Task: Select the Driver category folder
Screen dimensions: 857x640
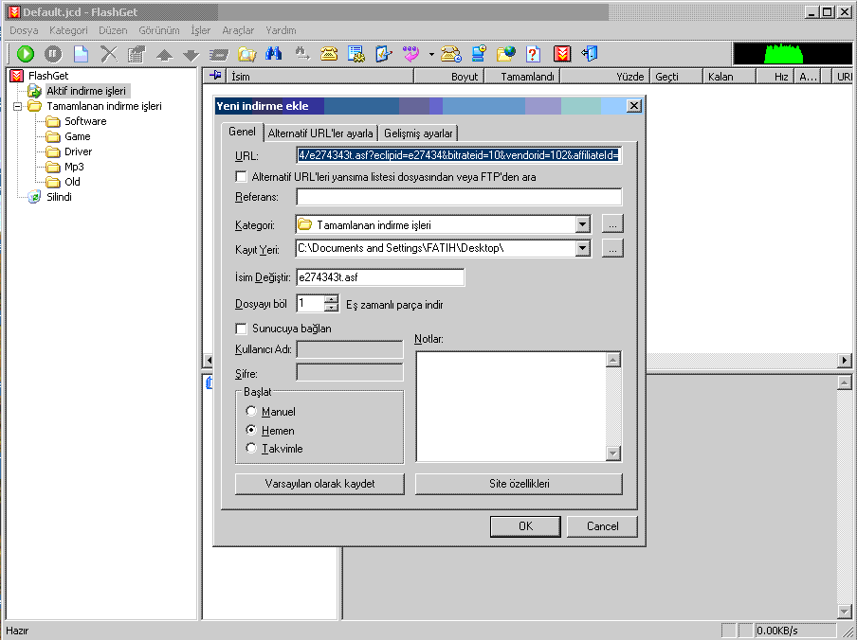Action: 78,151
